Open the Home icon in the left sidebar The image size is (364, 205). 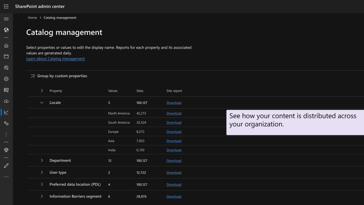point(6,45)
